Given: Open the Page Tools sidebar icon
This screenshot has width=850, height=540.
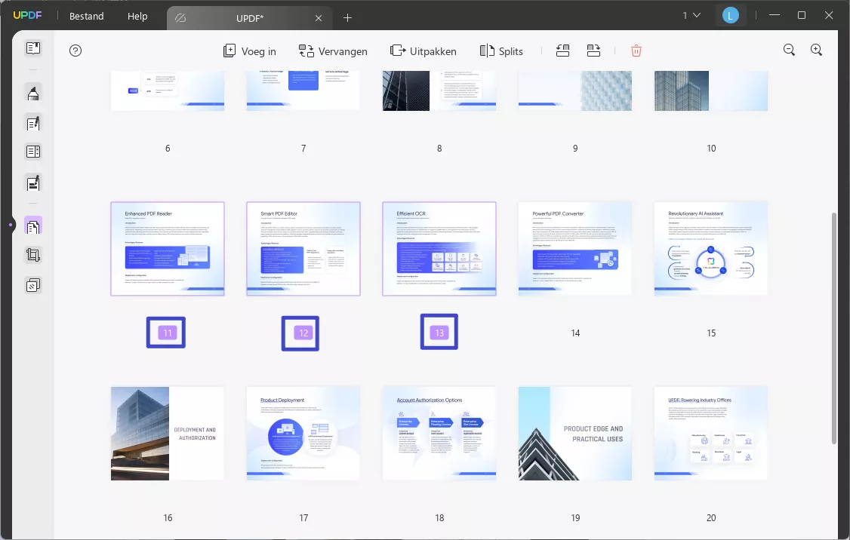Looking at the screenshot, I should (33, 285).
